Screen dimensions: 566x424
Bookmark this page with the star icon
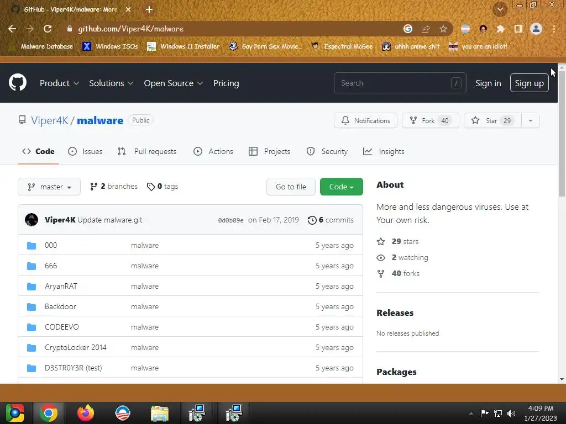pyautogui.click(x=443, y=29)
